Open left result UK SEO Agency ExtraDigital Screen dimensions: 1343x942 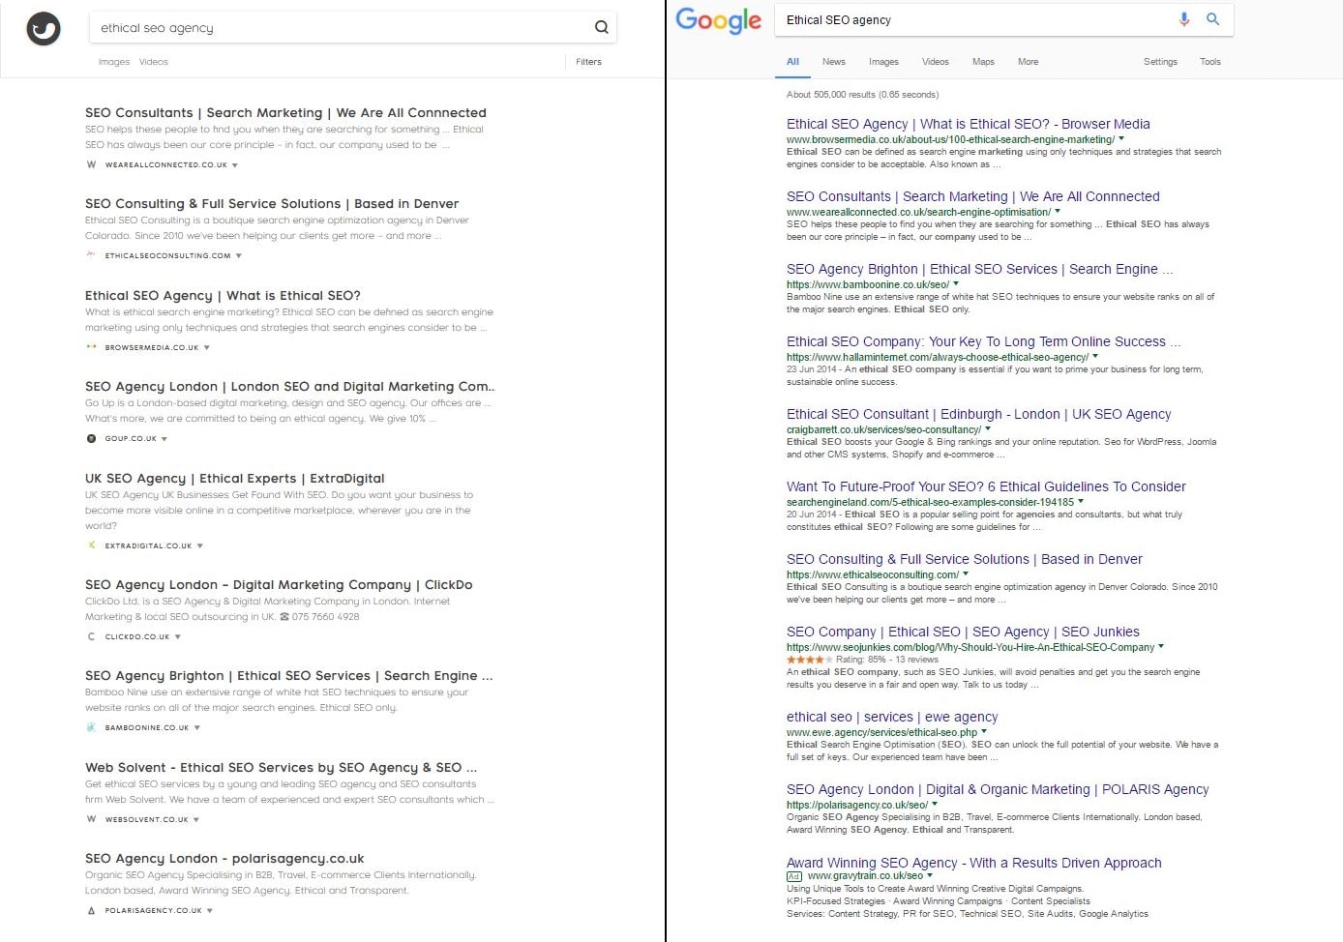(235, 479)
